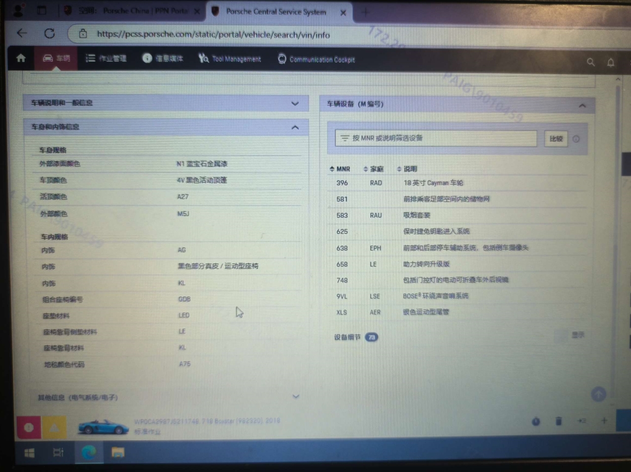This screenshot has height=472, width=631.
Task: Focus the pcss.porsche.com address bar
Action: [213, 35]
